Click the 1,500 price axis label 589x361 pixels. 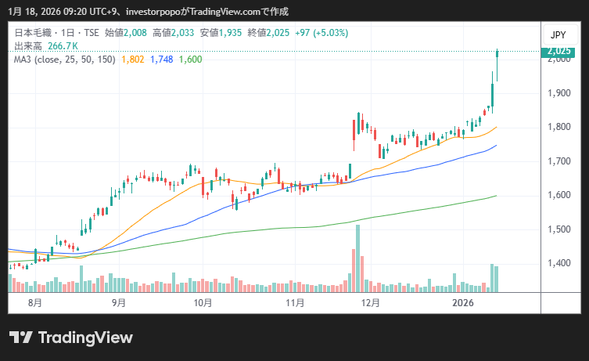click(558, 229)
